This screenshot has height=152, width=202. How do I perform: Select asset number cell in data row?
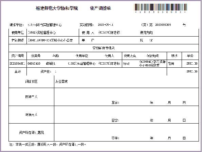point(17,63)
